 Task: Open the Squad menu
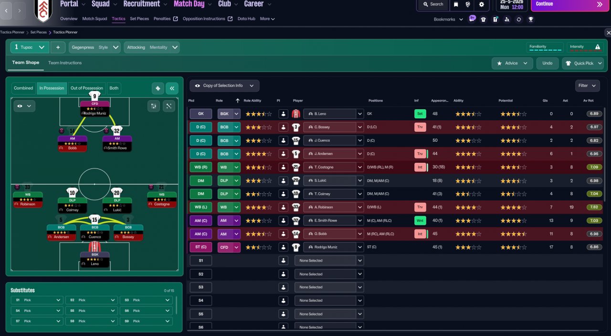coord(103,4)
